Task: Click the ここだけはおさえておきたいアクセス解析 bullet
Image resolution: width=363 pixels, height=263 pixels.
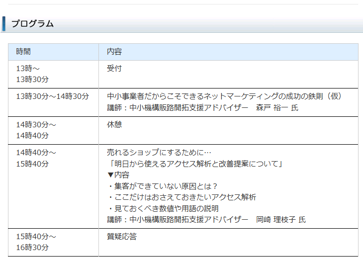Action: 182,197
